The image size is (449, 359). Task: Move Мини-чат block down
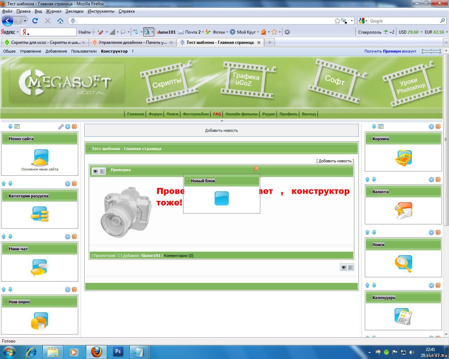pos(10,237)
